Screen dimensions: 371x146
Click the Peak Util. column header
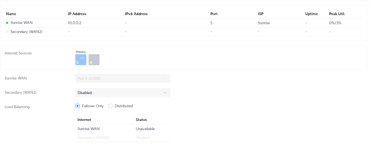pyautogui.click(x=337, y=14)
